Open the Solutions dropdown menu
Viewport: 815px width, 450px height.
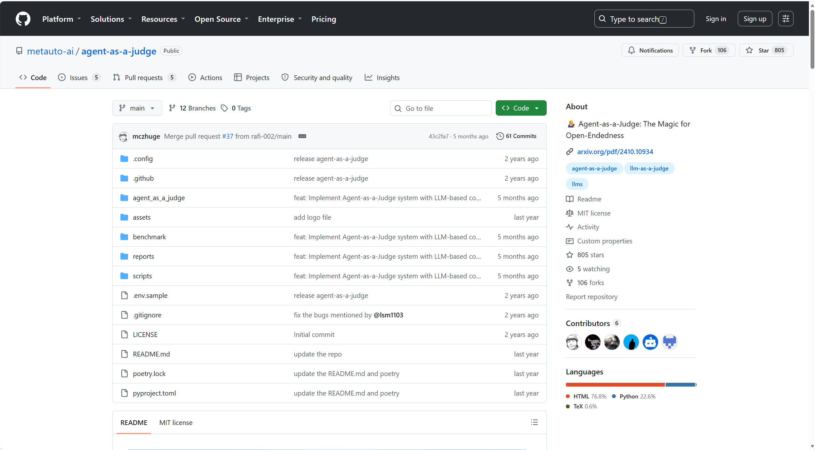(x=111, y=19)
